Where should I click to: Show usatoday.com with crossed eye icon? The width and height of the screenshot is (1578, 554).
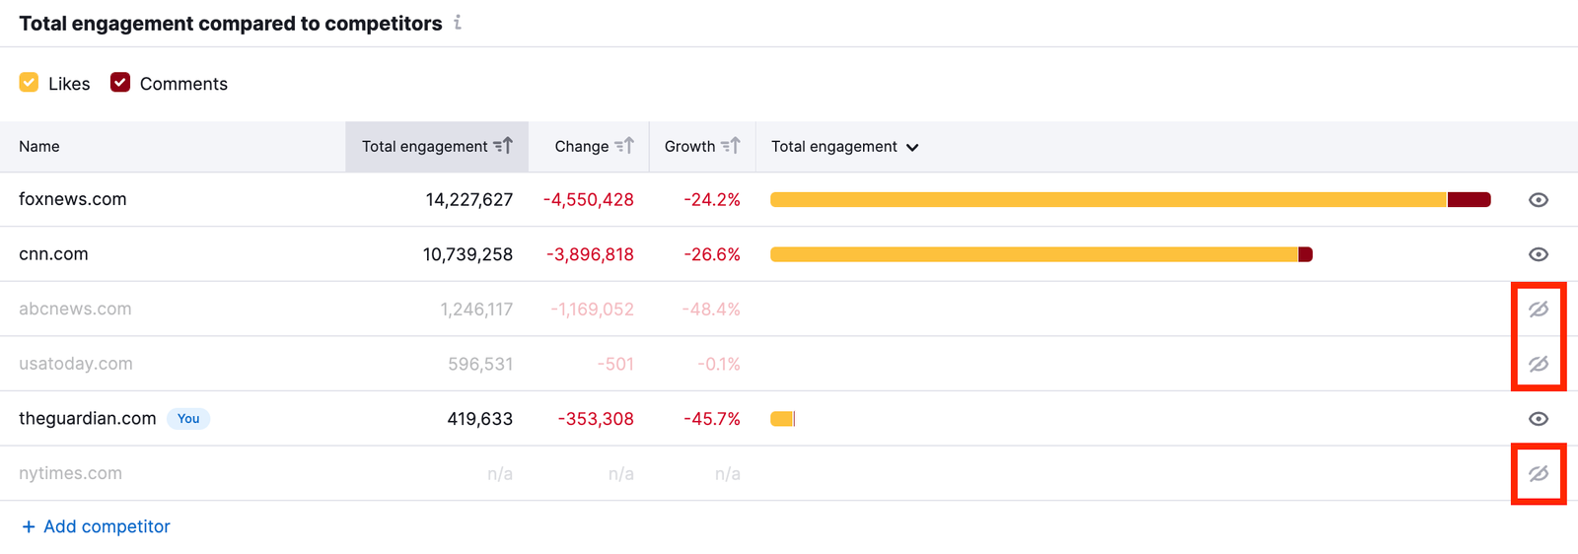[1538, 364]
